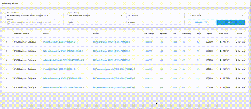Screen dimensions: 251x109
Task: Open the Location filter dropdown
Action: (155, 22)
